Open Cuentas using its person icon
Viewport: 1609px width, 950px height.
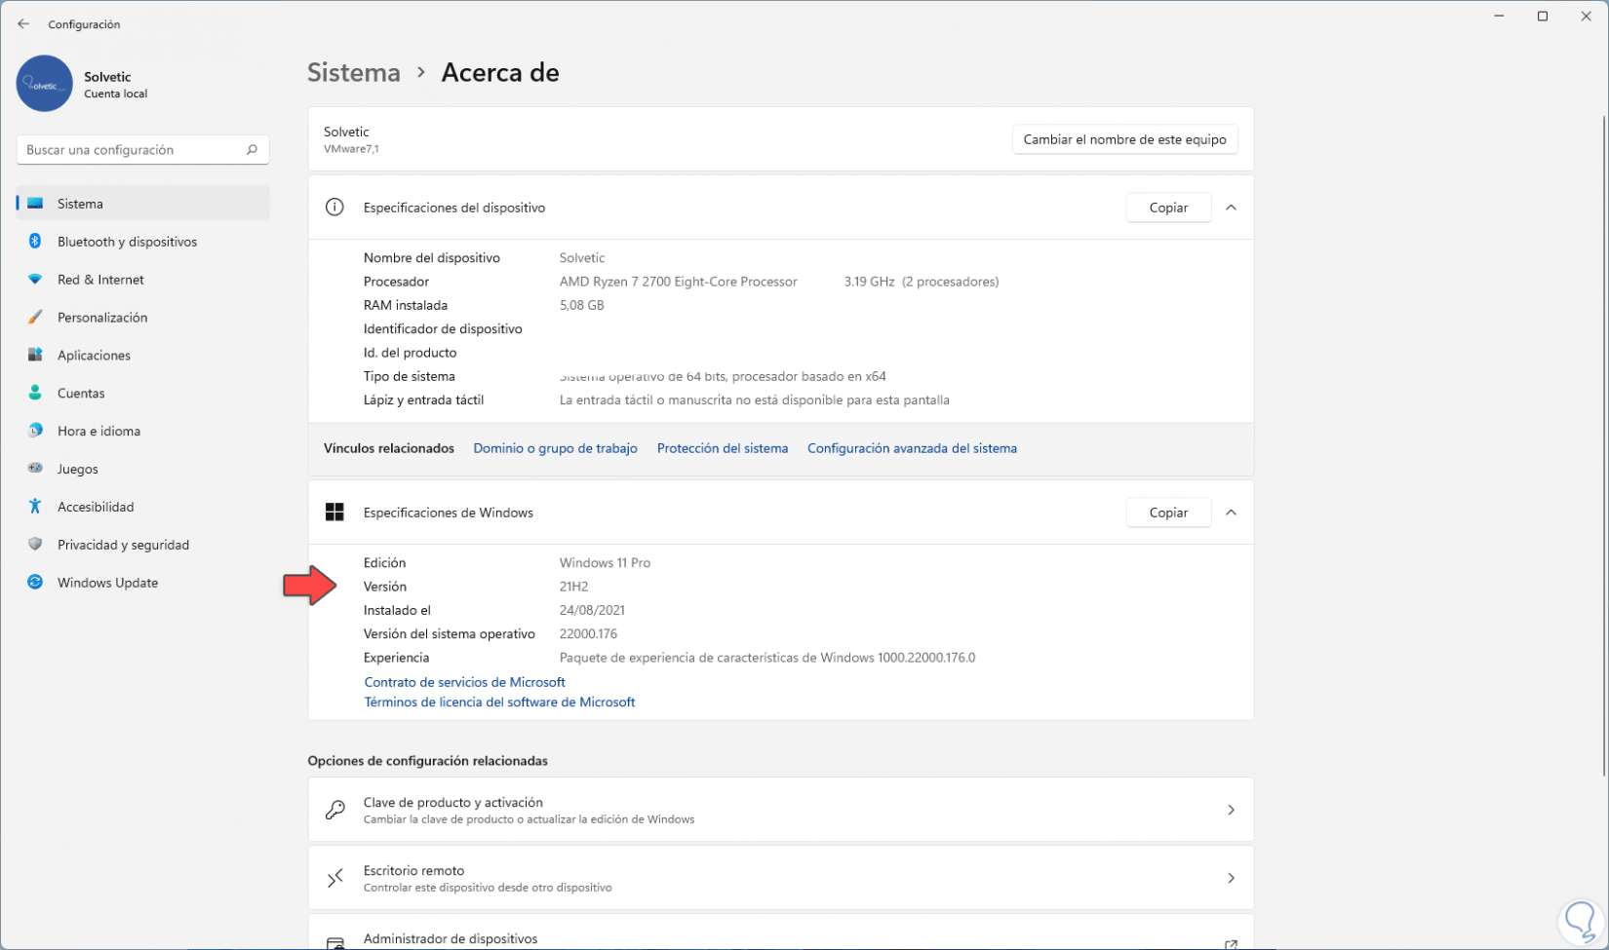tap(35, 393)
